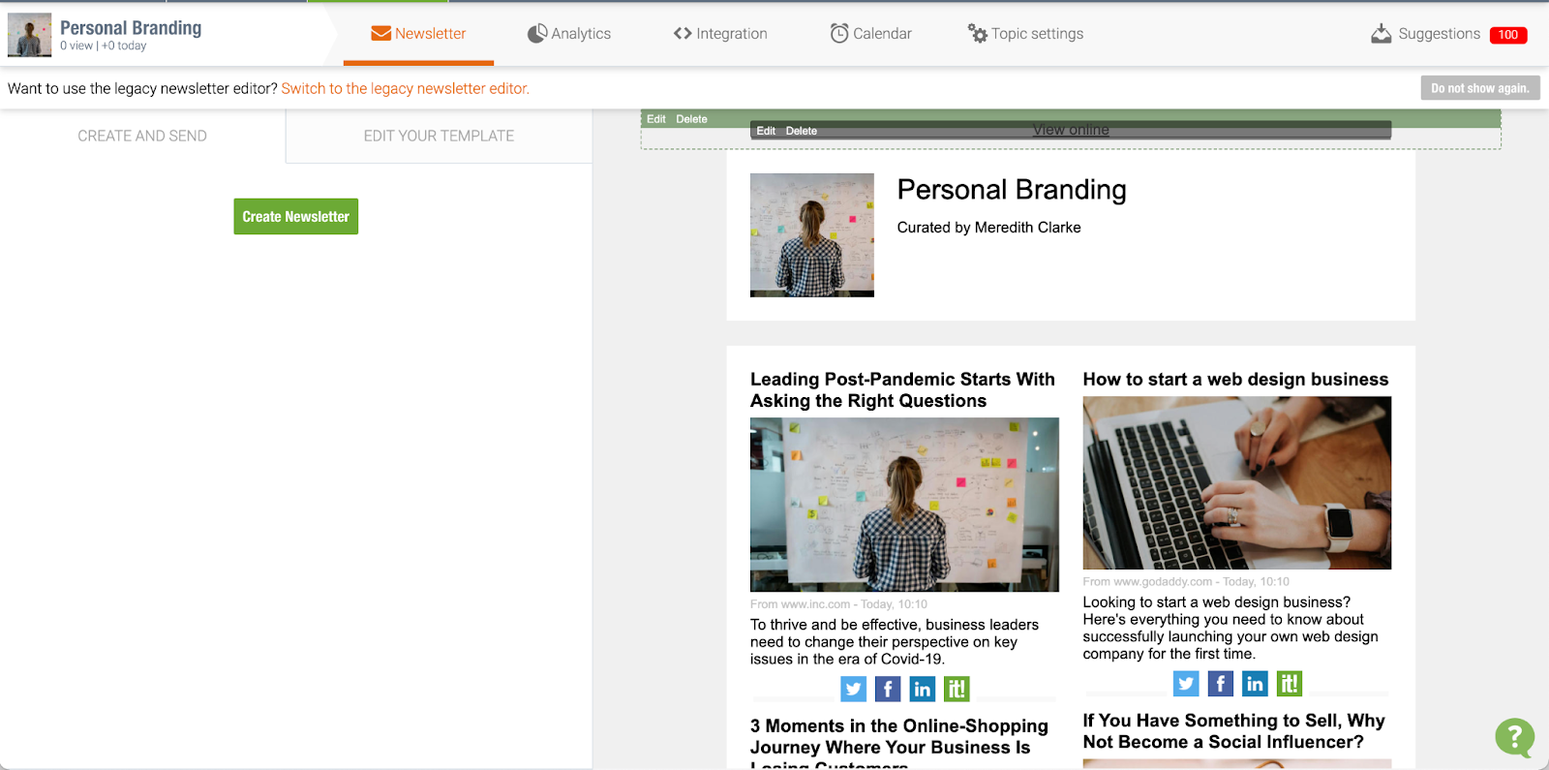1549x770 pixels.
Task: Click Edit on the inner dark header bar
Action: (766, 131)
